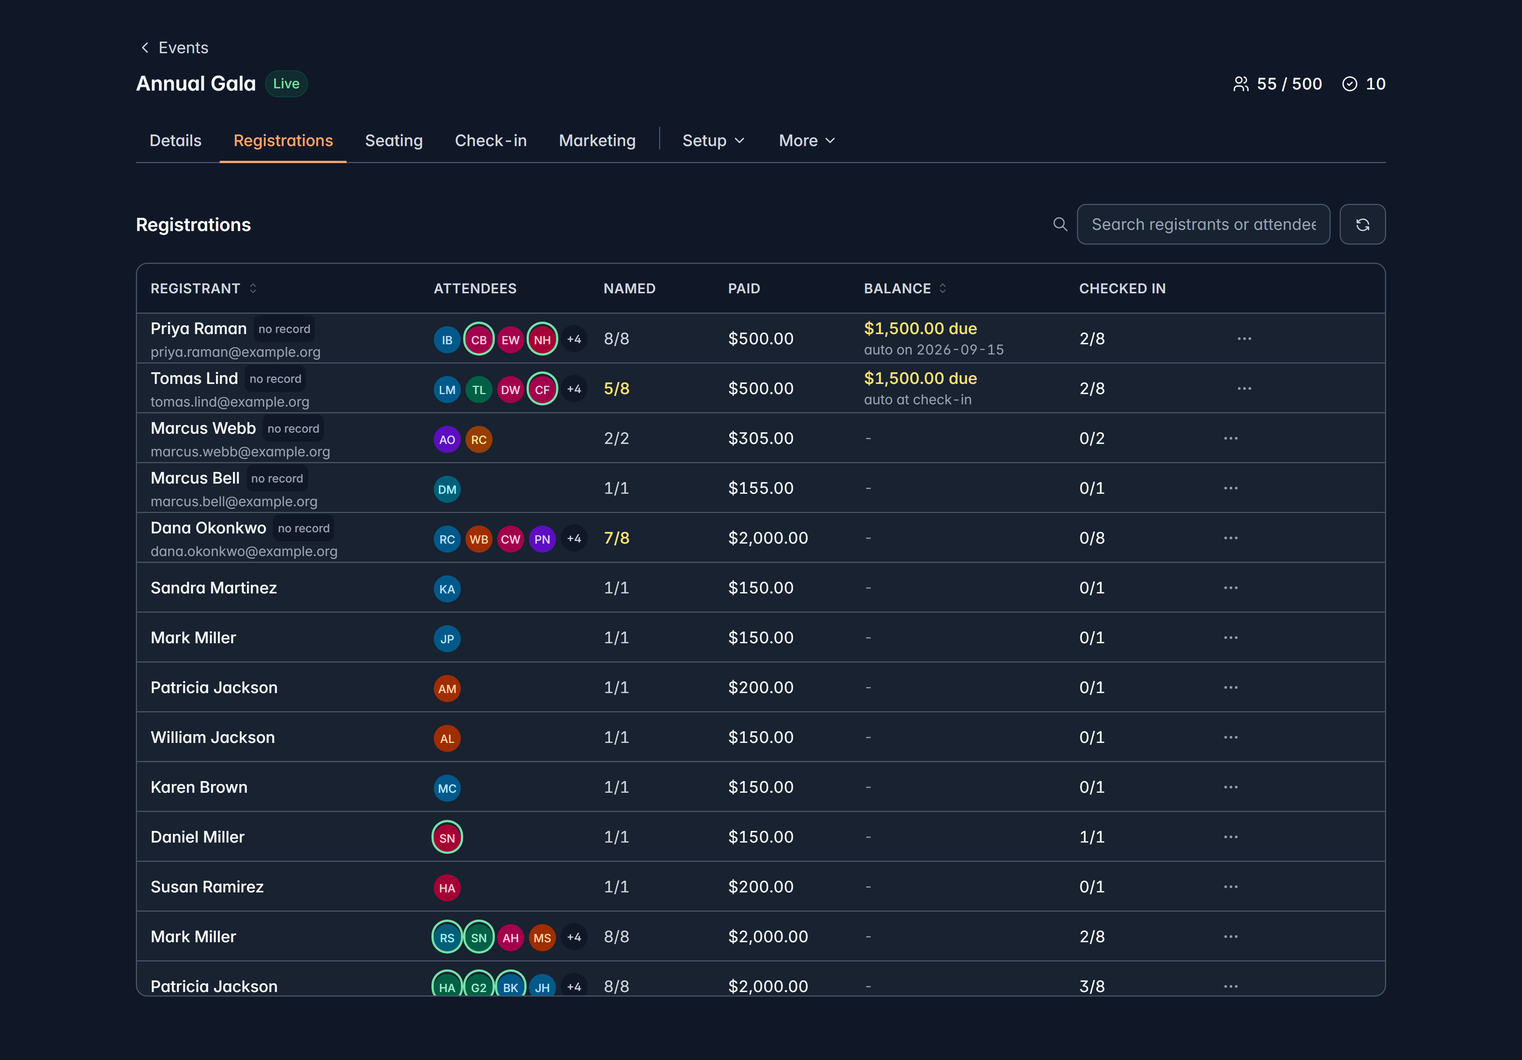Select the DM avatar for Marcus Bell
Image resolution: width=1522 pixels, height=1060 pixels.
click(x=447, y=489)
